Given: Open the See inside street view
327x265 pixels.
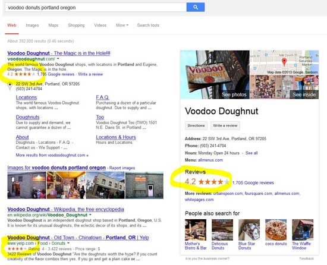Looking at the screenshot, I should pyautogui.click(x=304, y=94).
